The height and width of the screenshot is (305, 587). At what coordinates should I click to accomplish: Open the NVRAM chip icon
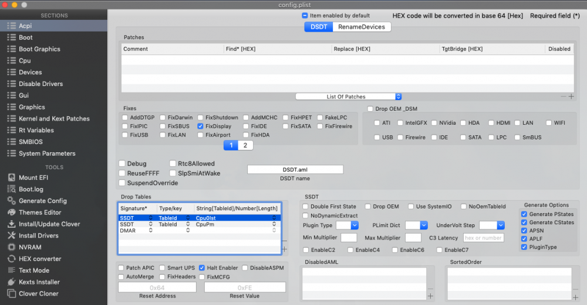pyautogui.click(x=12, y=247)
